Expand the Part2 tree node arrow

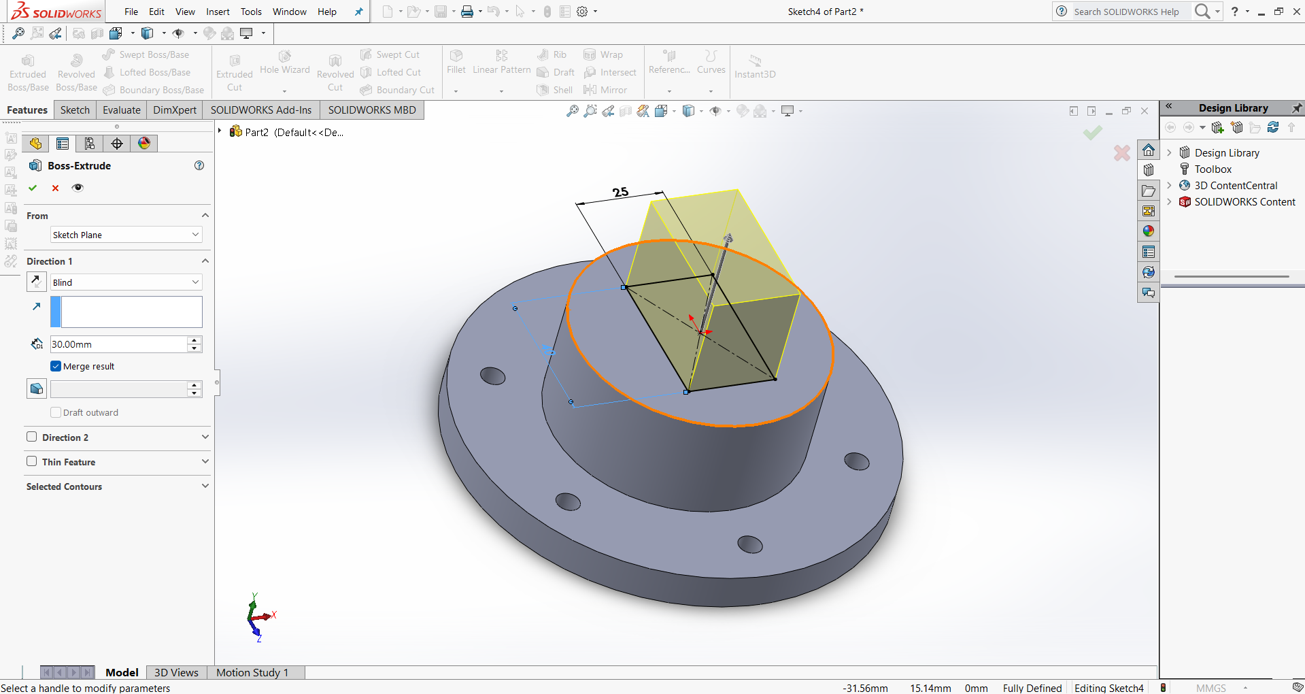click(x=220, y=131)
